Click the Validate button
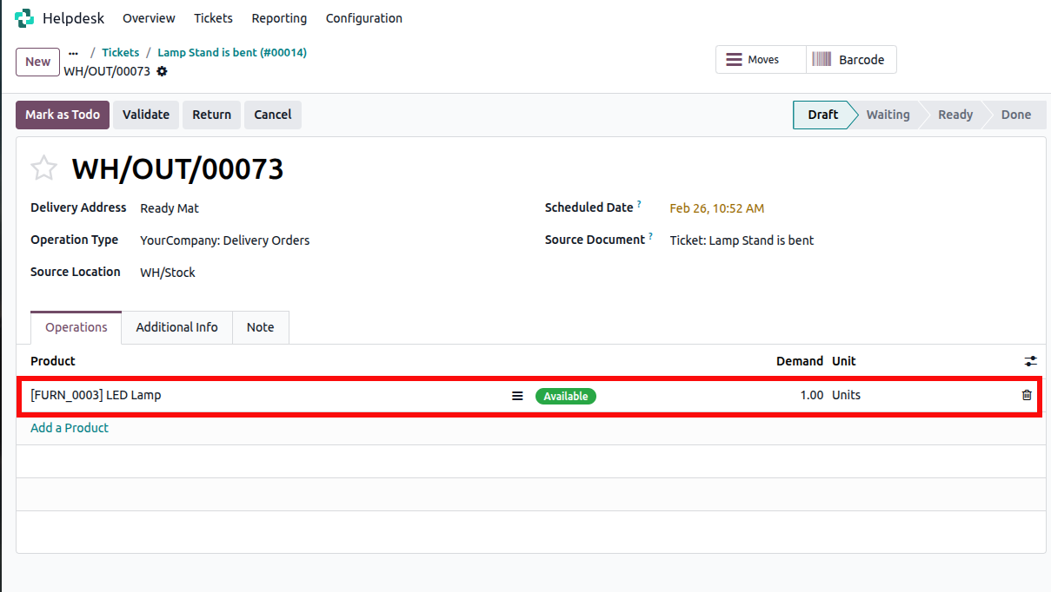Screen dimensions: 1051x592 pos(146,115)
